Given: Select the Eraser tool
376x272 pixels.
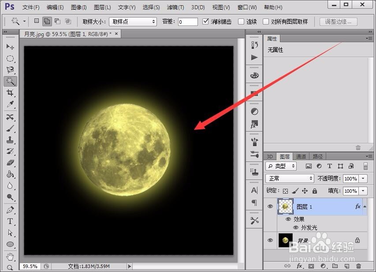Looking at the screenshot, I should [10, 163].
